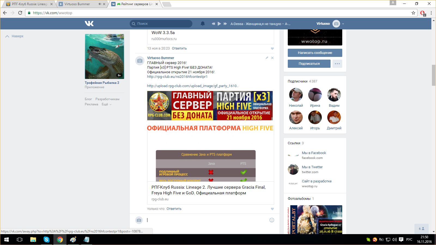Expand the Virtuoso profile dropdown menu
The image size is (436, 245).
coord(343,24)
